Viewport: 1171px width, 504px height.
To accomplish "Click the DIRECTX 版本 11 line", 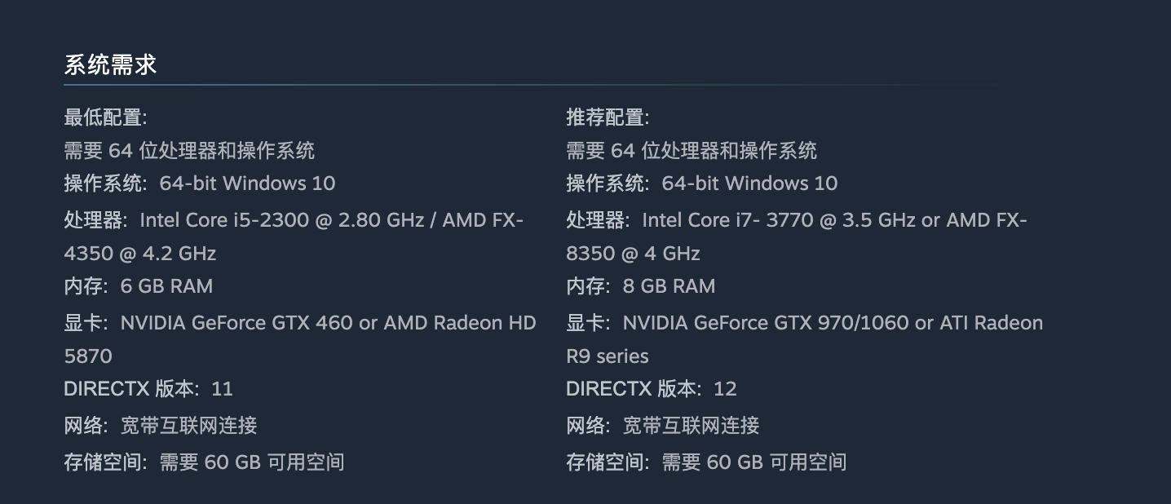I will 148,389.
